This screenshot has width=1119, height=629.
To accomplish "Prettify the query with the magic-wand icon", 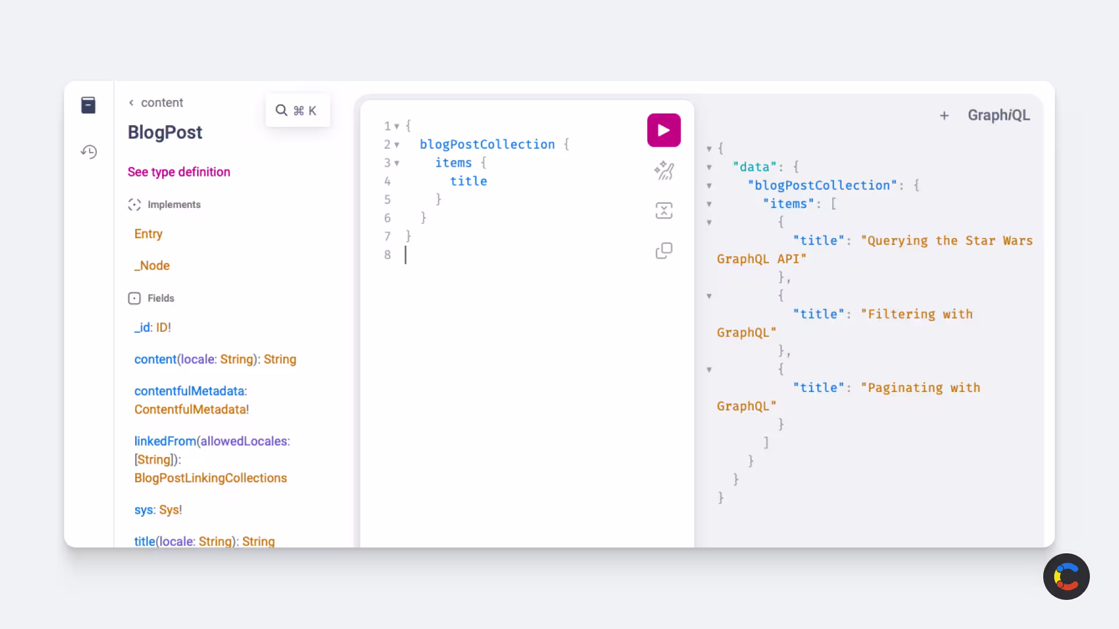I will point(664,171).
